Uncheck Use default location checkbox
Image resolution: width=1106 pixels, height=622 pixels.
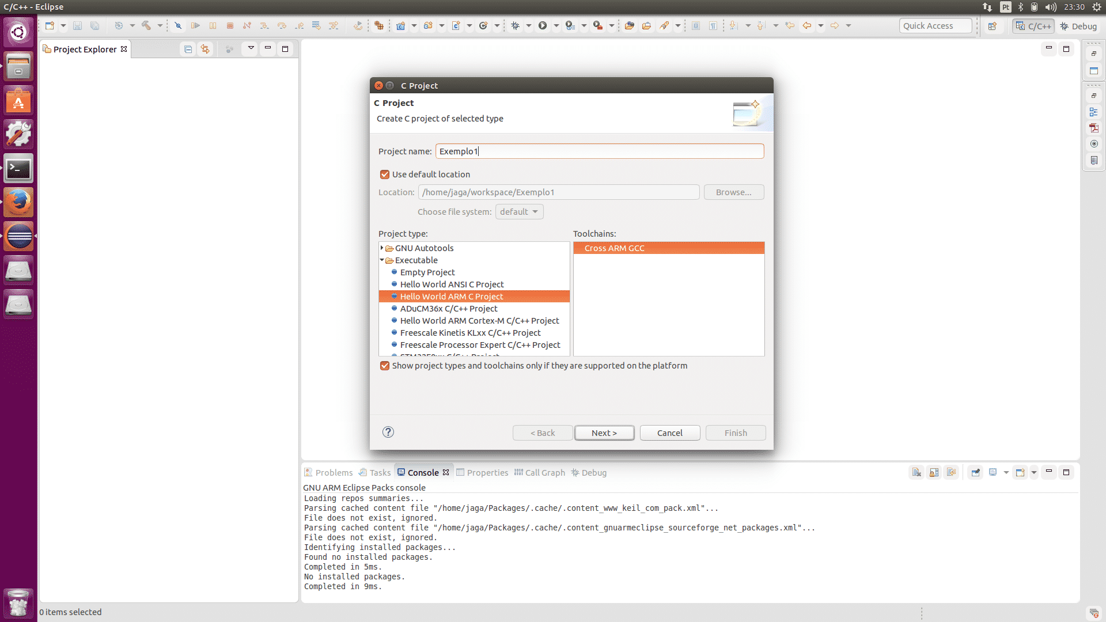click(x=385, y=175)
